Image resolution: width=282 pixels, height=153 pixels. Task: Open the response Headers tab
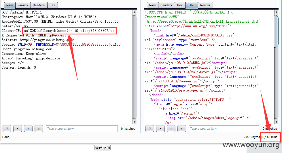pyautogui.click(x=166, y=5)
